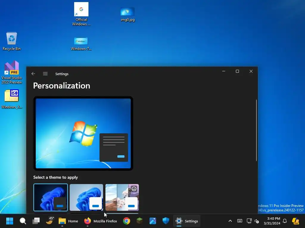Open the clock showing 3:40 PM
This screenshot has width=305, height=228.
coord(272,221)
